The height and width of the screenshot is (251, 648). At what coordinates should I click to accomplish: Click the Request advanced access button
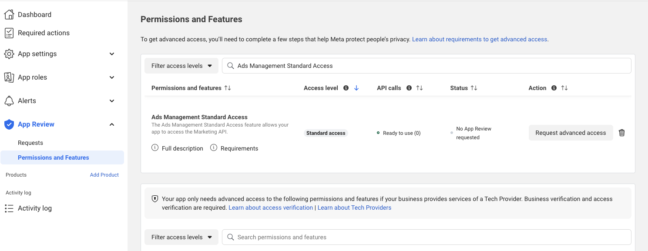click(x=571, y=133)
